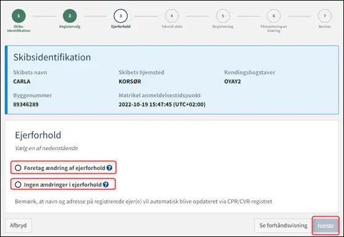Click the Kendingsbogstaver label
Image resolution: width=344 pixels, height=237 pixels.
click(250, 73)
